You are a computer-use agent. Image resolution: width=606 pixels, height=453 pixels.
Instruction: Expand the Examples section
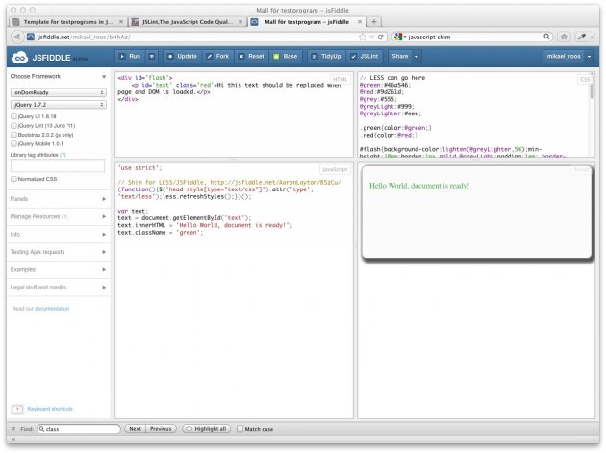tap(59, 270)
